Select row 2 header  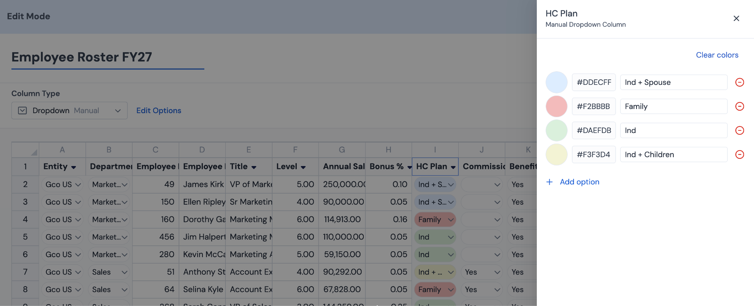pos(25,184)
